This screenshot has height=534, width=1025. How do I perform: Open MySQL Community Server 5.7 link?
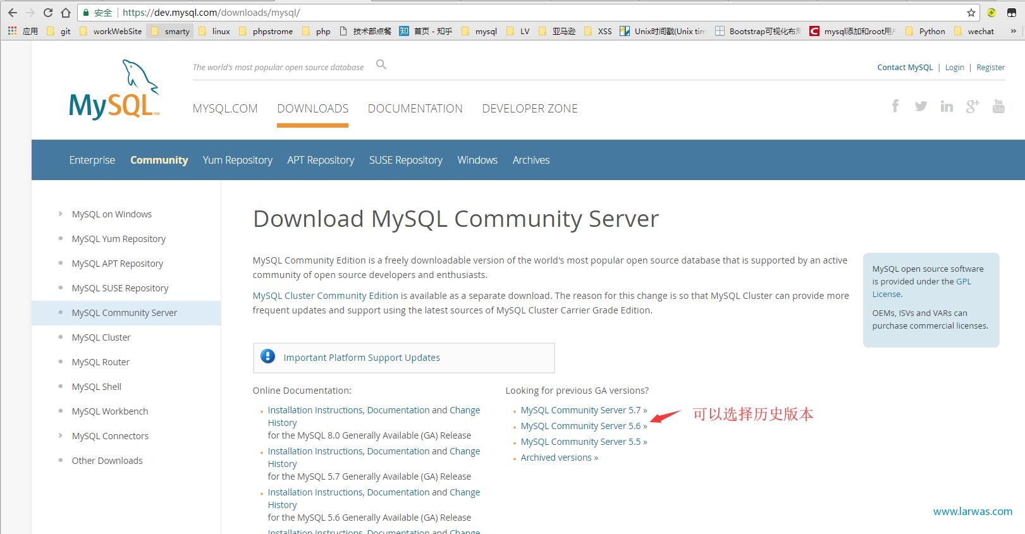(x=584, y=410)
